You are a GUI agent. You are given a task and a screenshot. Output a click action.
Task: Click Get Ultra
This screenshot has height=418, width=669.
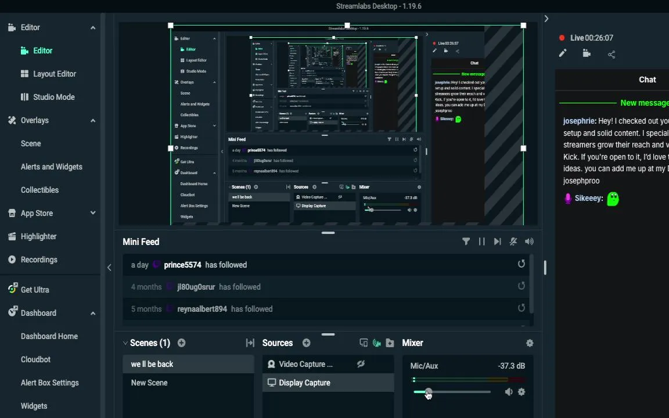coord(35,290)
